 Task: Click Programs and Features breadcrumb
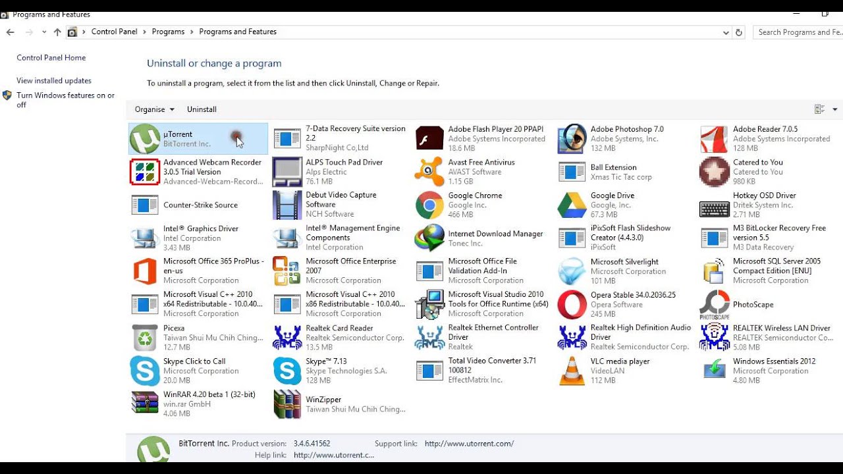[238, 32]
